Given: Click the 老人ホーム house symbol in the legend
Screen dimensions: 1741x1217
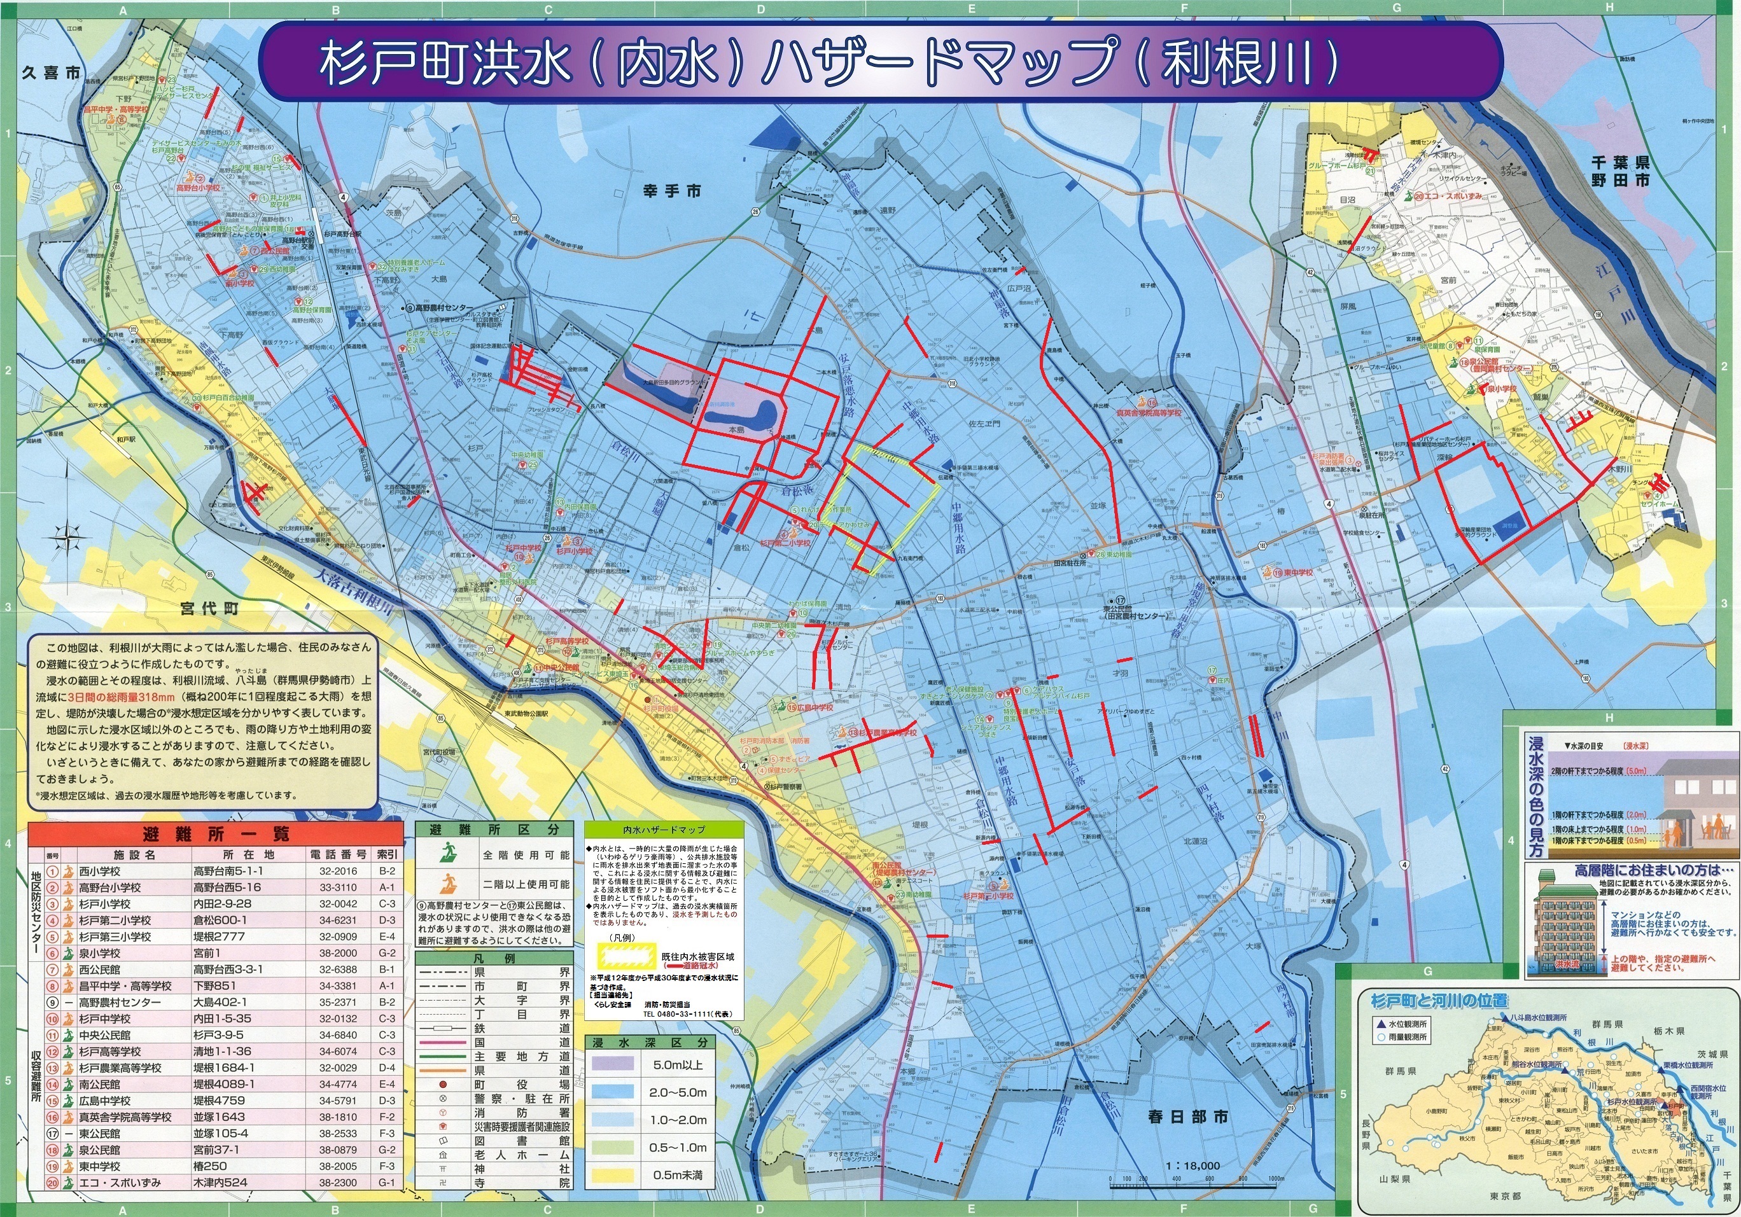Looking at the screenshot, I should point(443,1155).
